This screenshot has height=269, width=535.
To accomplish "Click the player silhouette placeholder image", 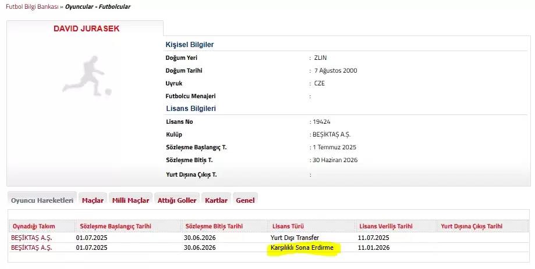I will (86, 76).
